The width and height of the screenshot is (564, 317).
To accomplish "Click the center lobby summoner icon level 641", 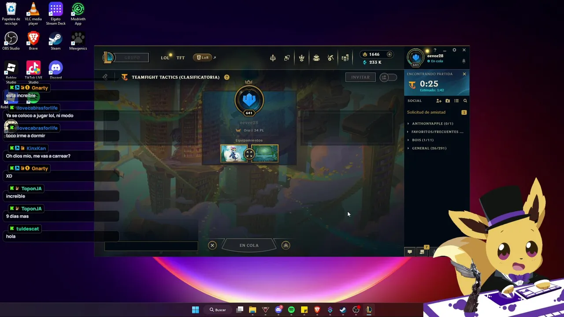I will (x=249, y=100).
